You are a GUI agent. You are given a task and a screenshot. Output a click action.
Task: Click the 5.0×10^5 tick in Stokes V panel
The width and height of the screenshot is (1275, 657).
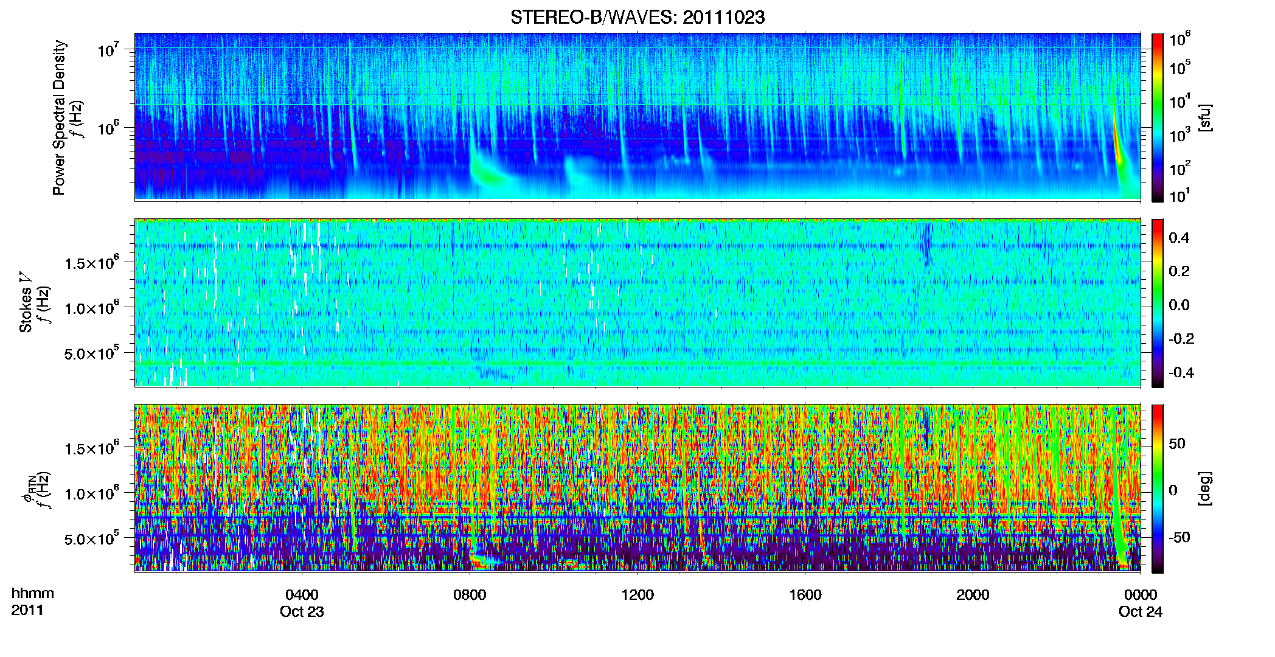(91, 353)
